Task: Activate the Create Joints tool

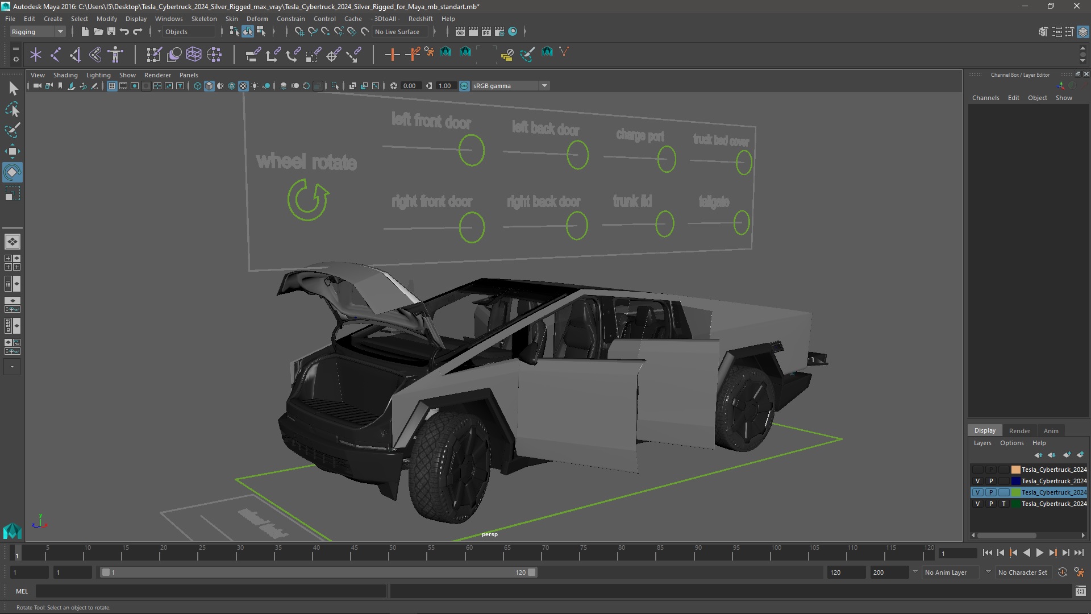Action: point(56,55)
